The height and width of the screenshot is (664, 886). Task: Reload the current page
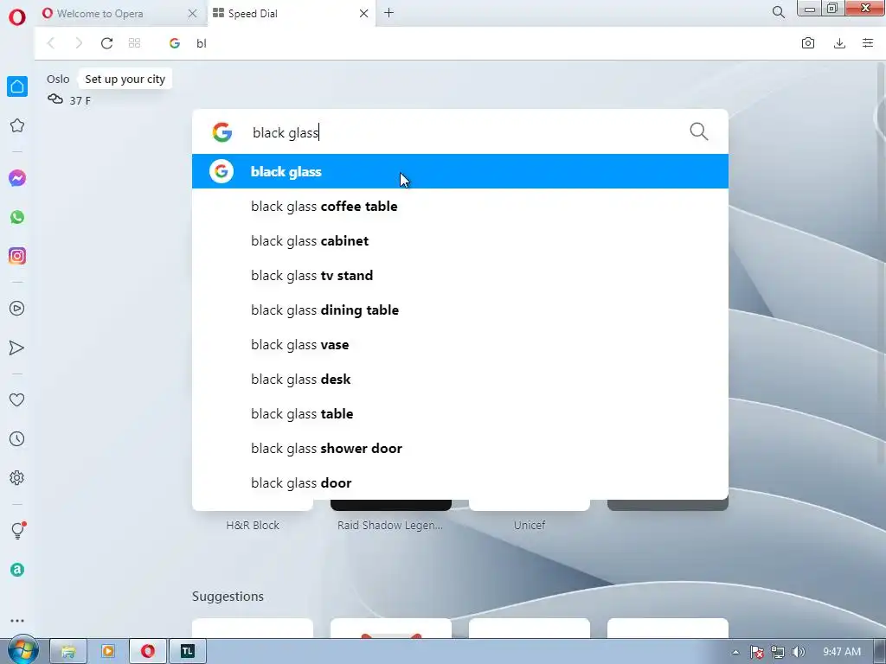pyautogui.click(x=106, y=43)
